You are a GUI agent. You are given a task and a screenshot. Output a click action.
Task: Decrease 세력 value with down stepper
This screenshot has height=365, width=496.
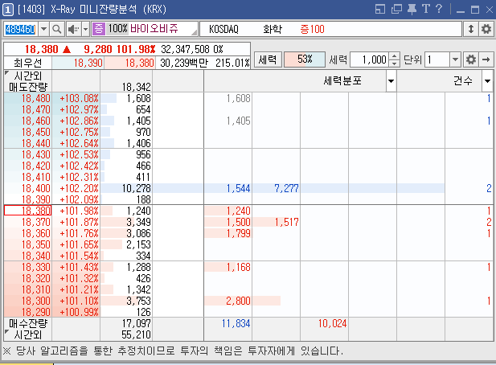394,64
